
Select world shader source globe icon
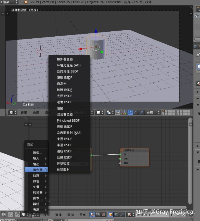[x=116, y=215]
